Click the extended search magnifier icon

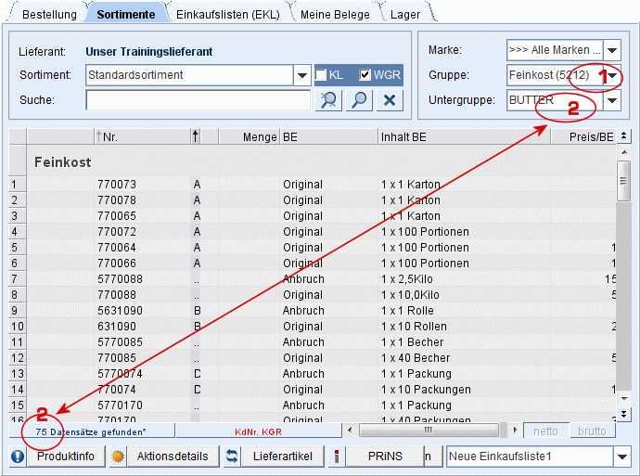(x=327, y=100)
